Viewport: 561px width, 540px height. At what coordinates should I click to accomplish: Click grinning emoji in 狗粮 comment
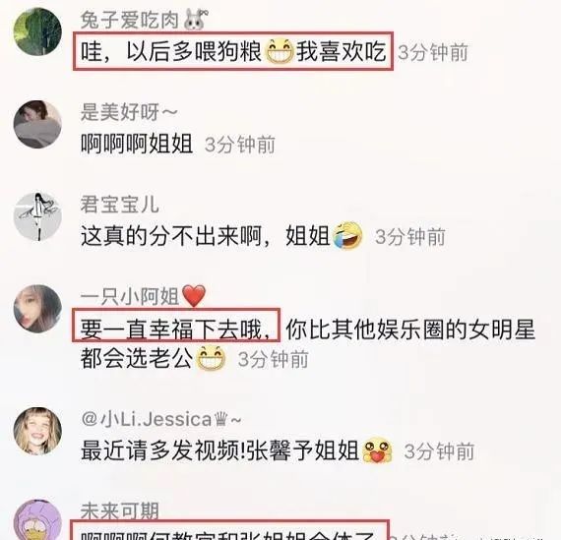pyautogui.click(x=280, y=51)
